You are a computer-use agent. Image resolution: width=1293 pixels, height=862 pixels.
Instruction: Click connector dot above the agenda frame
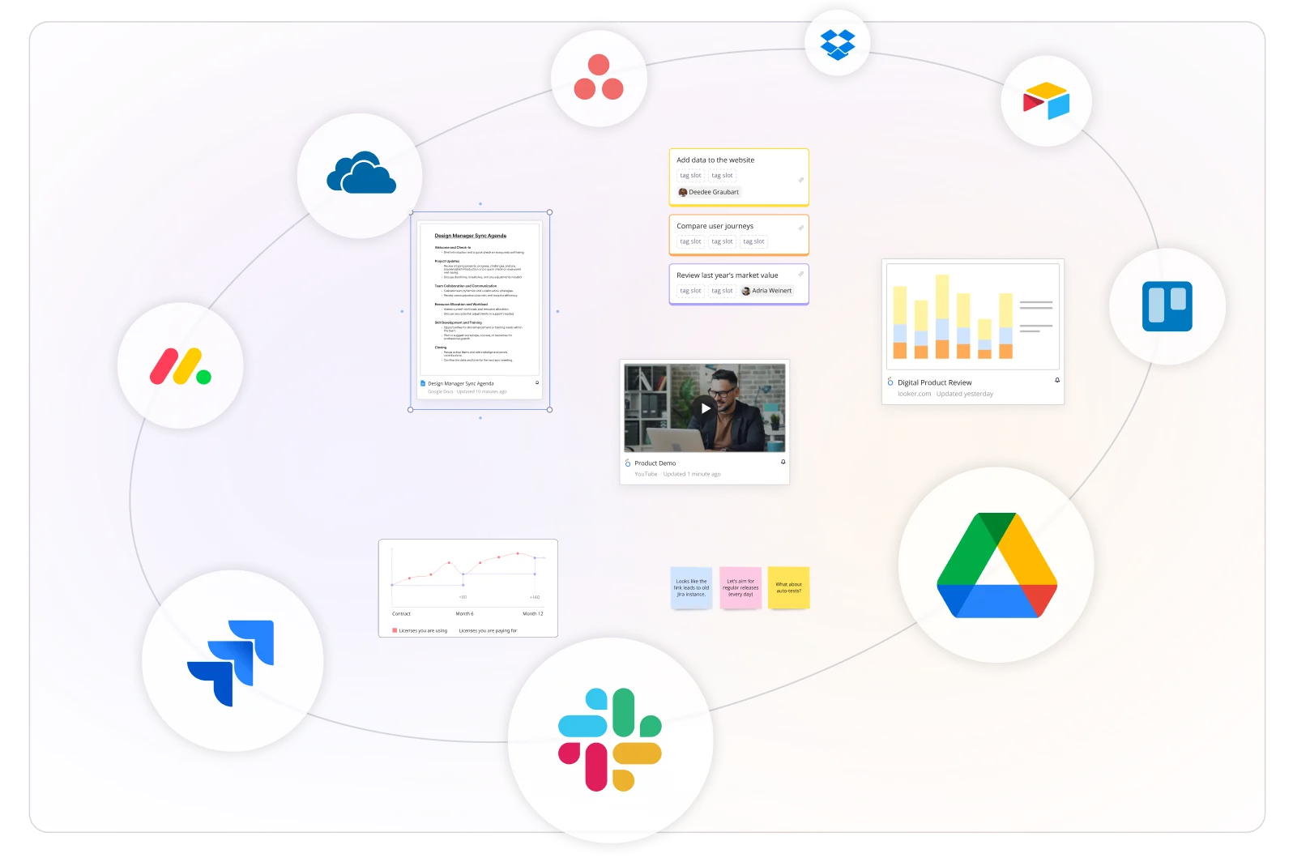[480, 203]
